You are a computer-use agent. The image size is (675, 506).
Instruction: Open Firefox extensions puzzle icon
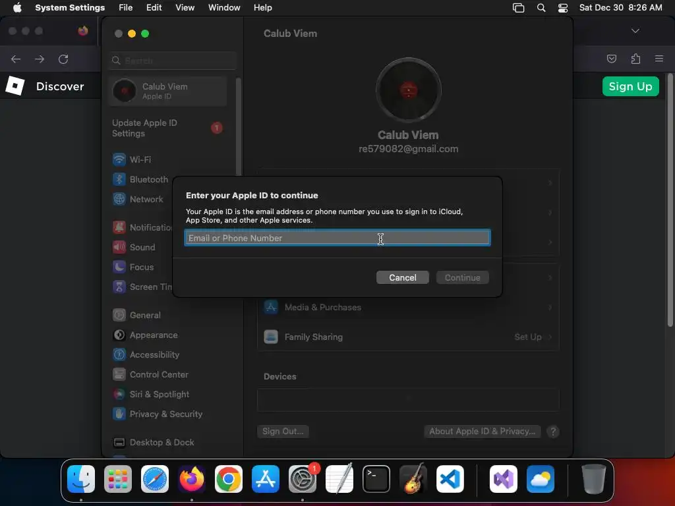tap(635, 59)
